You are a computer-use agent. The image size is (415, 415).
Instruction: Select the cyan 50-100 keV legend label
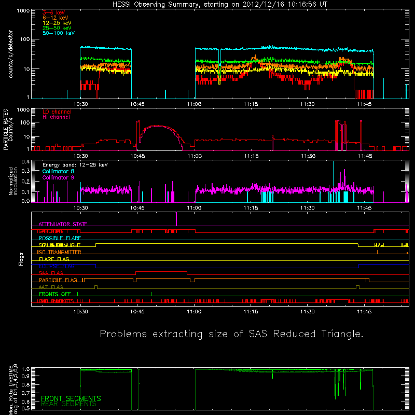59,33
